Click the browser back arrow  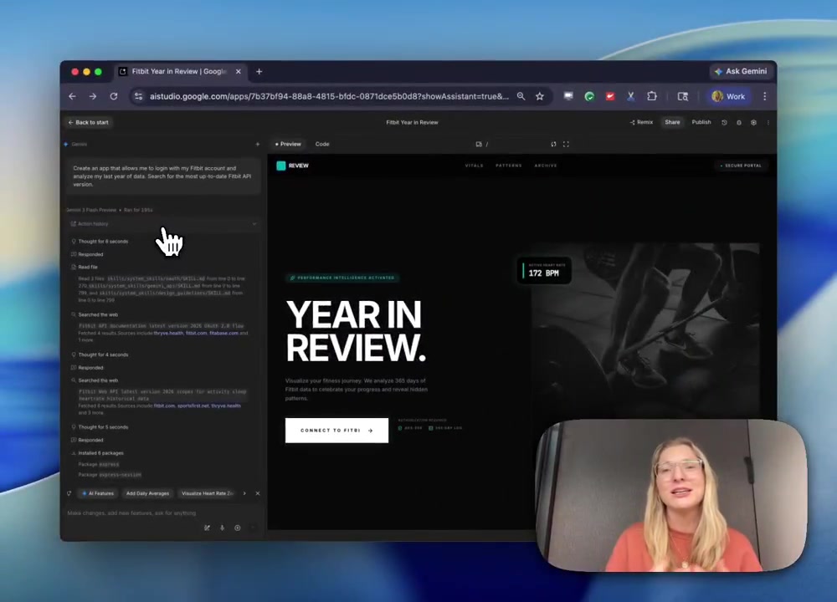[x=73, y=96]
